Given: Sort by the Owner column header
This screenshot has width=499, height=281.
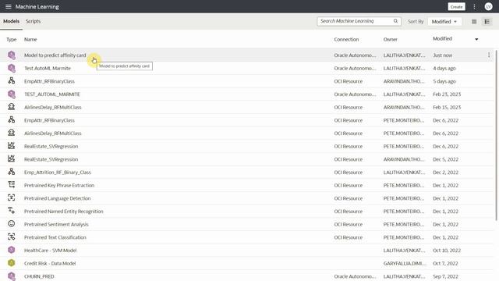Looking at the screenshot, I should point(390,39).
